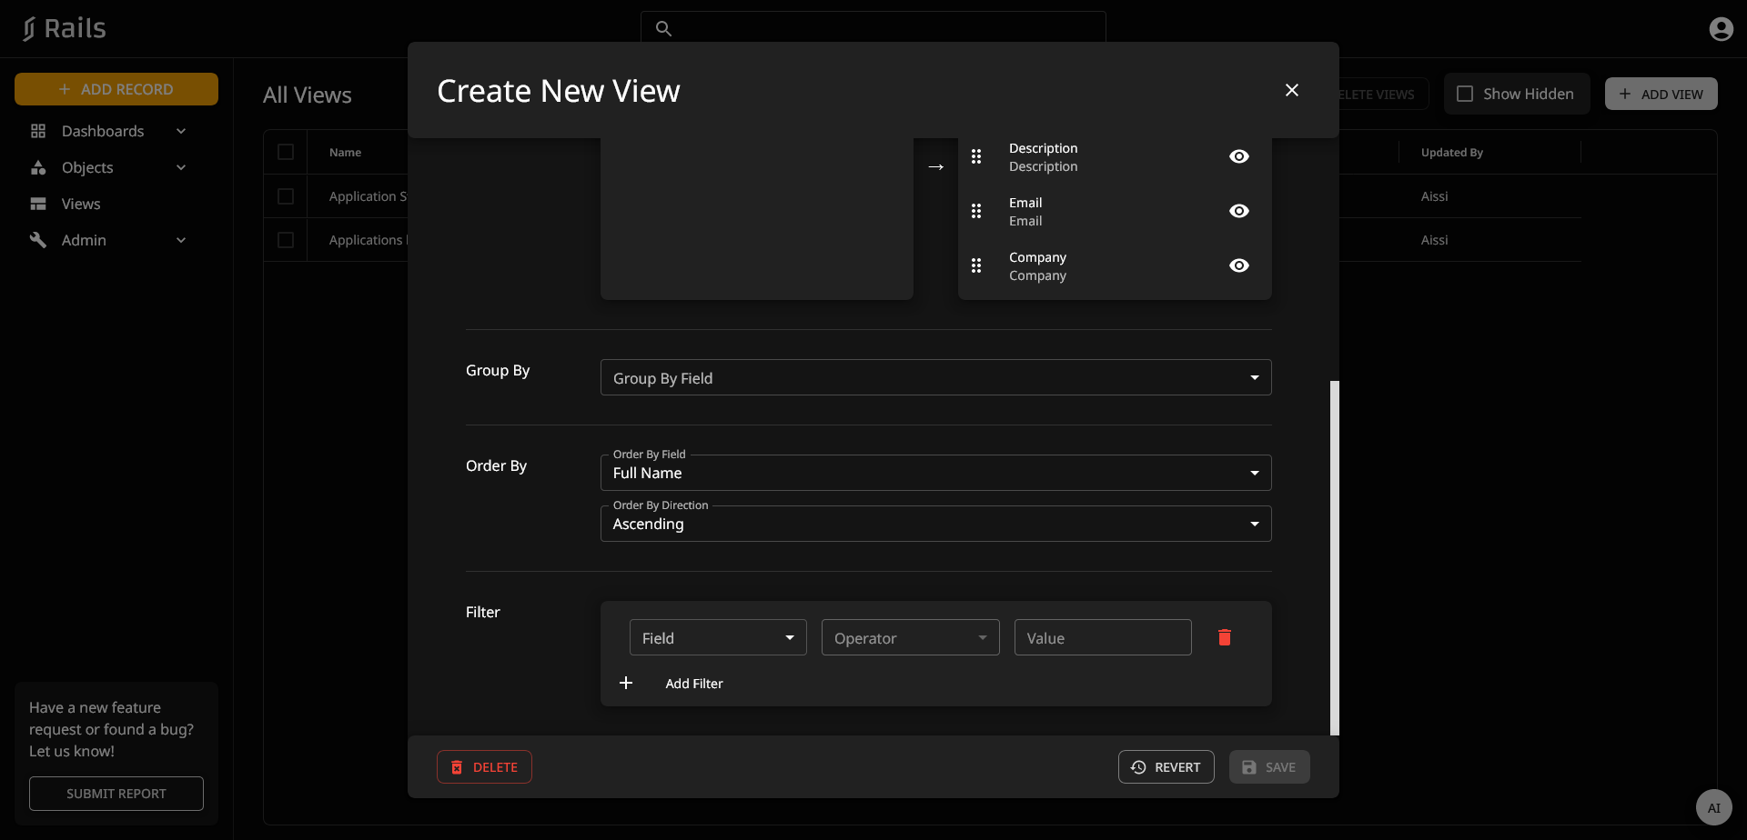
Task: Click the arrow icon between field lists
Action: tap(935, 166)
